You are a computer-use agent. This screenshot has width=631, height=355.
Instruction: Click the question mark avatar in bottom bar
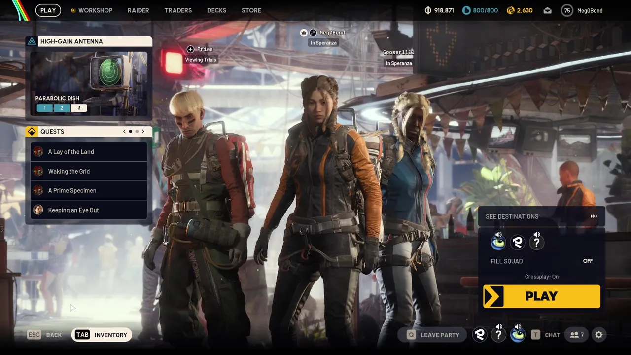coord(498,335)
